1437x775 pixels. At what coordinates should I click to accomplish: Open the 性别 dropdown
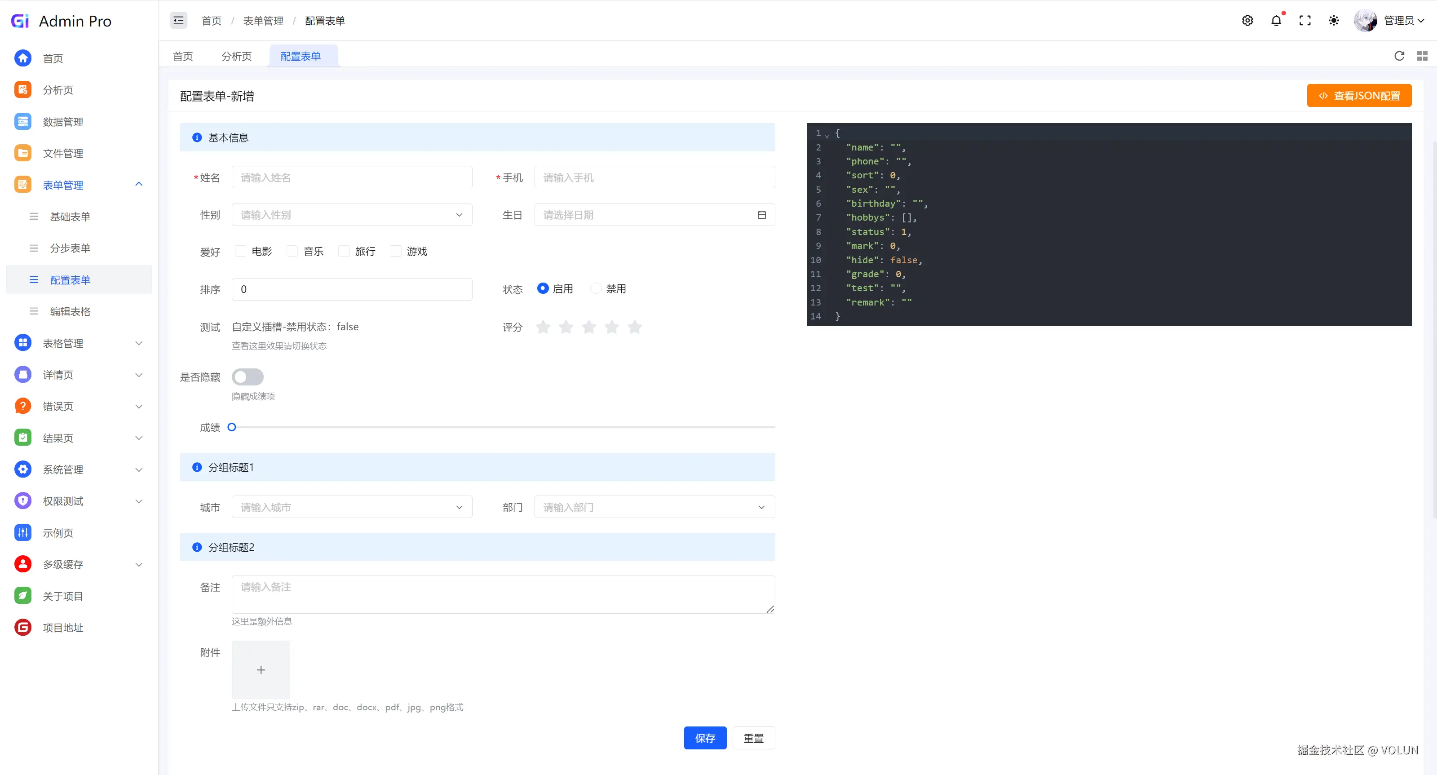351,215
